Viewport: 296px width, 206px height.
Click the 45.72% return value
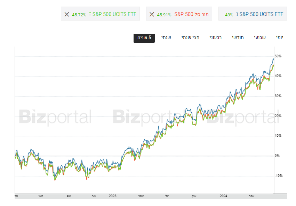click(79, 15)
